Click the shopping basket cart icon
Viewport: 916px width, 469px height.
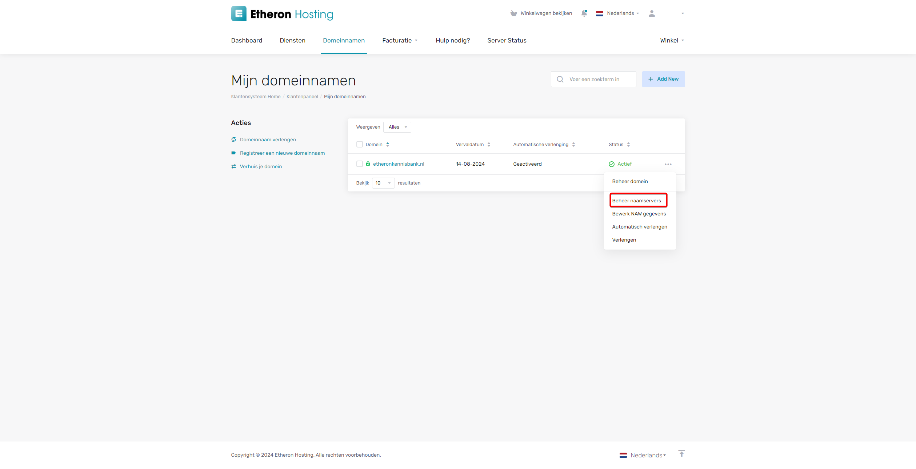pyautogui.click(x=513, y=13)
